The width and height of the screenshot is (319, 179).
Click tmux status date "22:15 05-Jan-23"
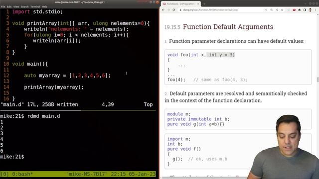click(133, 174)
